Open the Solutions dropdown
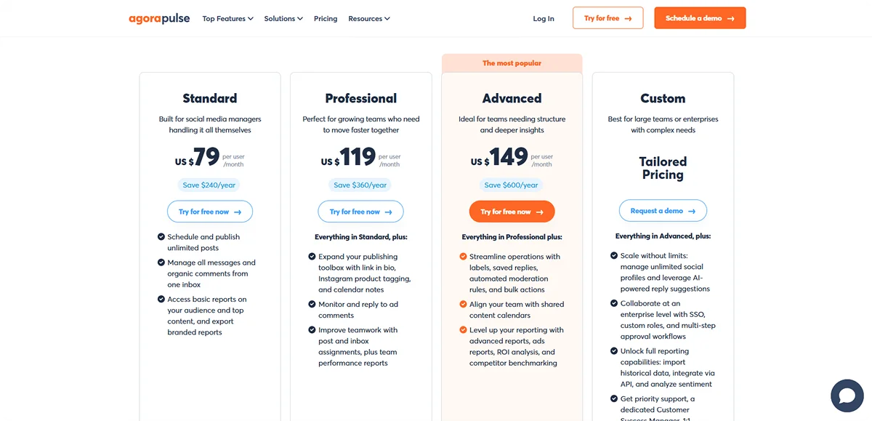 pyautogui.click(x=283, y=18)
